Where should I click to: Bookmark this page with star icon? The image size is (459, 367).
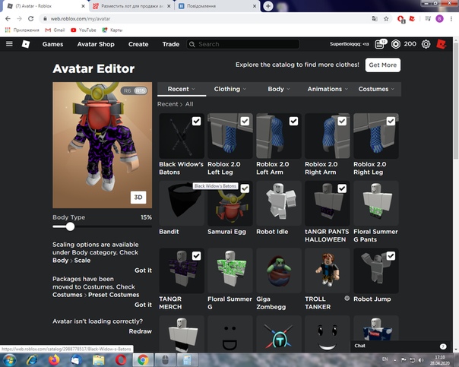pos(386,19)
